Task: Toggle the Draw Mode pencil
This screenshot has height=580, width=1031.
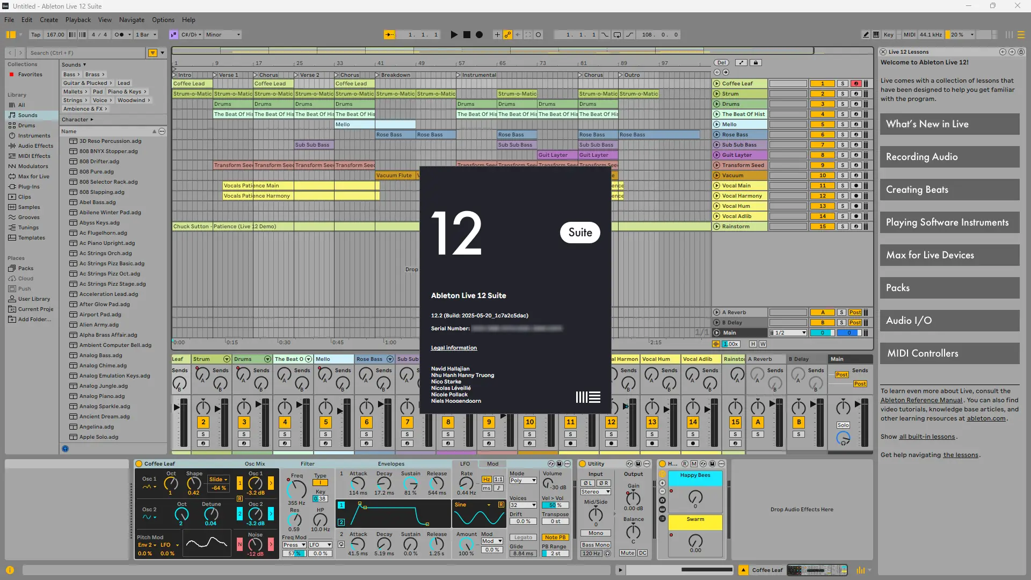Action: pyautogui.click(x=866, y=35)
